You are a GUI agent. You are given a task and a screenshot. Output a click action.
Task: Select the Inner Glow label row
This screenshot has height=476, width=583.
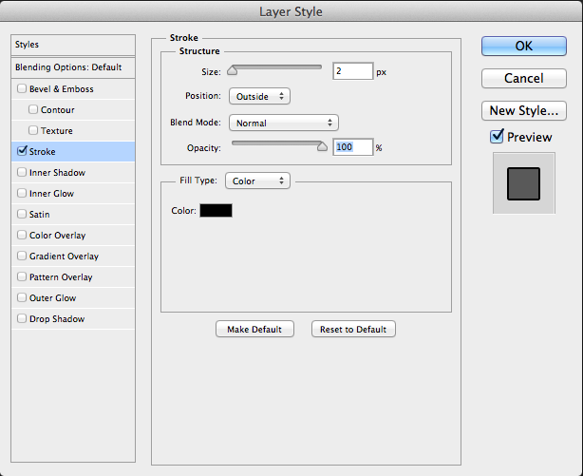click(73, 194)
